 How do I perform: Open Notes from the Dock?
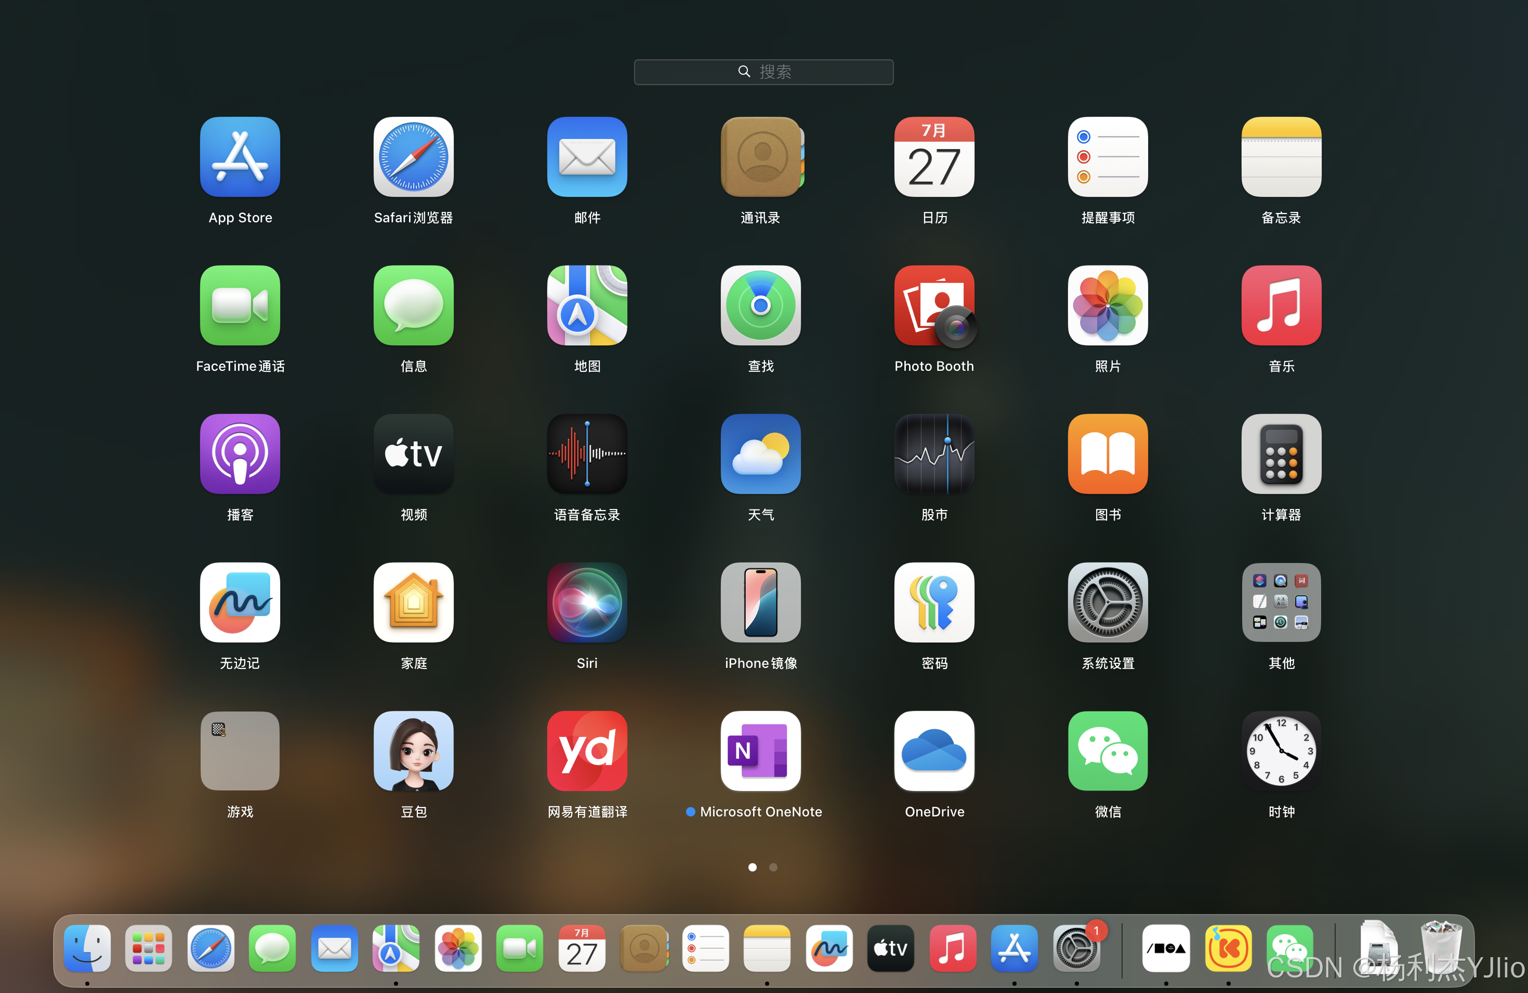tap(767, 948)
